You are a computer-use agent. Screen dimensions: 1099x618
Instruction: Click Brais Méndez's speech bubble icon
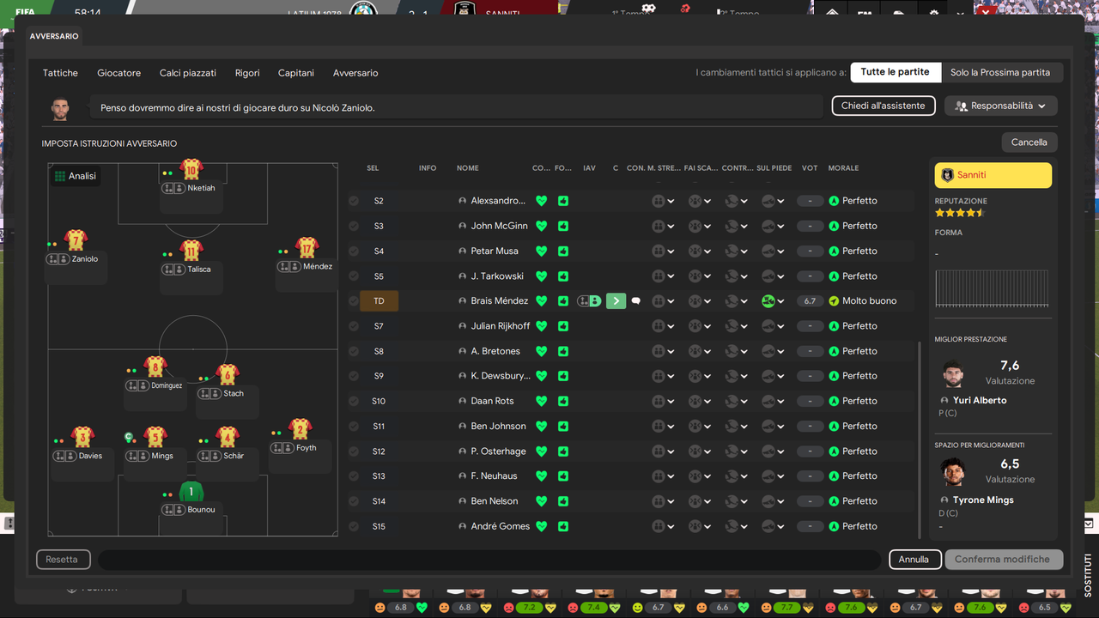tap(635, 301)
